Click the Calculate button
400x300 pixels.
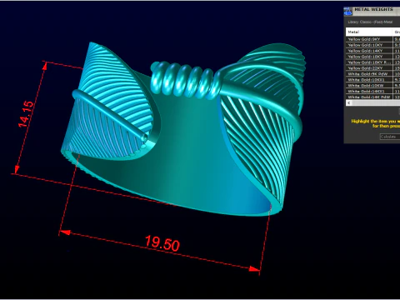click(x=390, y=137)
